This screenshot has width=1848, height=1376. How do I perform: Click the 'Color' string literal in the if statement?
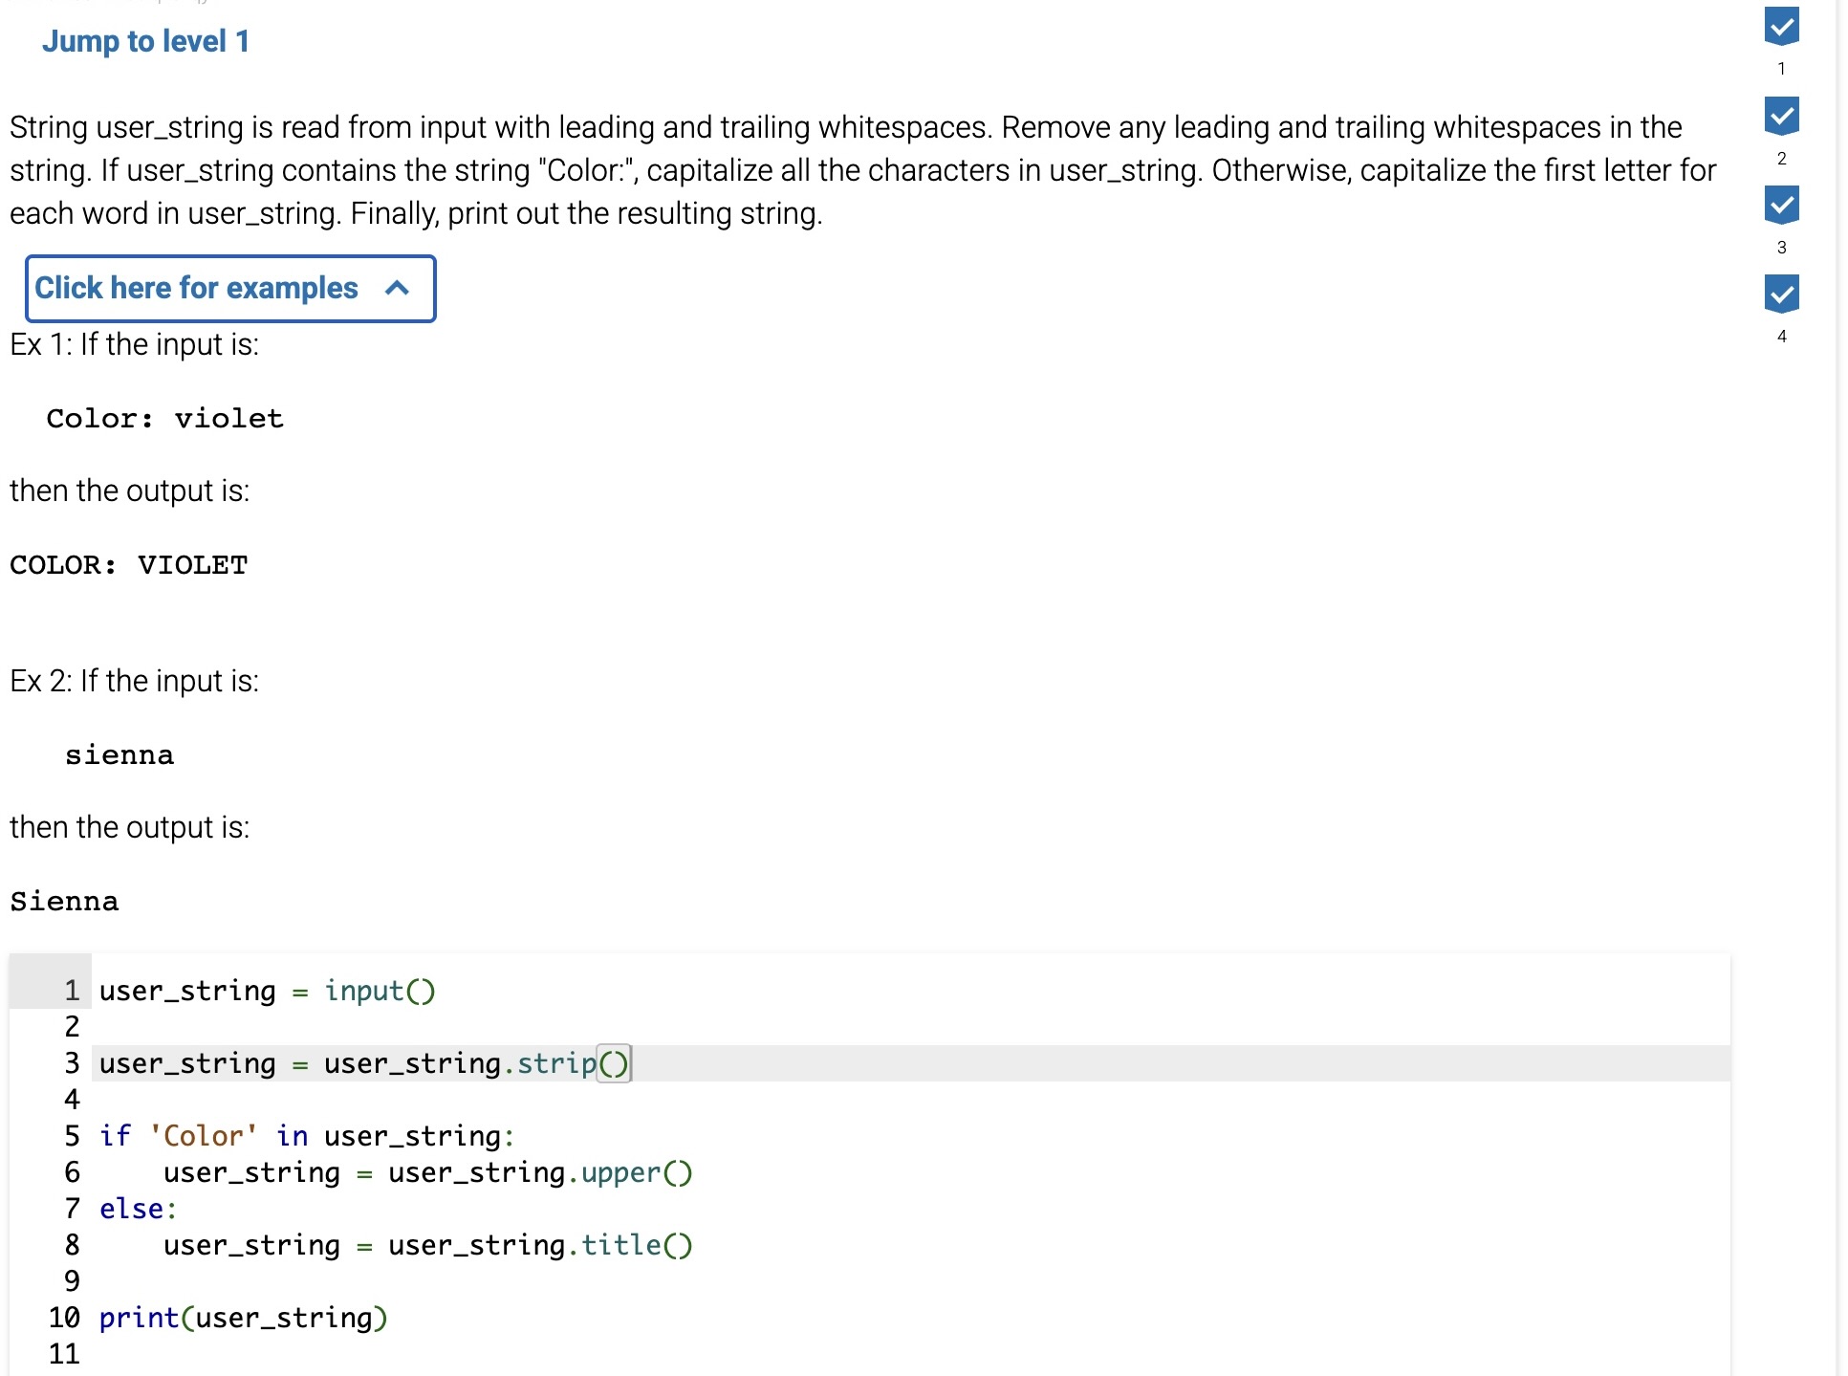(x=203, y=1136)
